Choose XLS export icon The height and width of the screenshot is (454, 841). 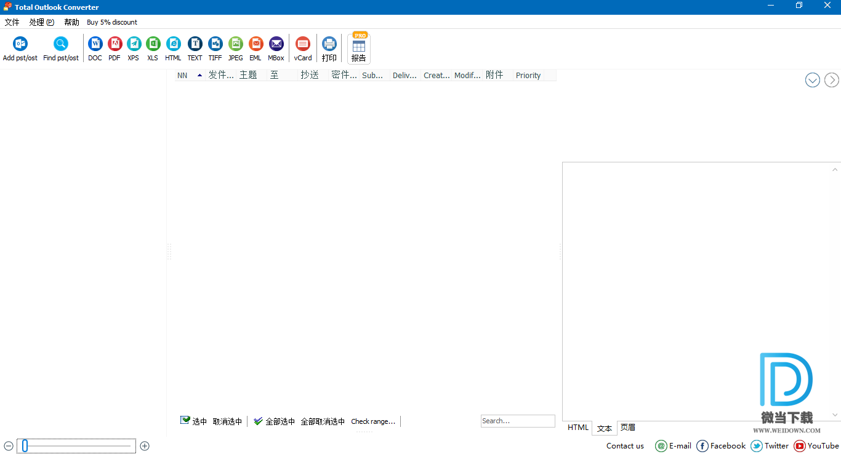(153, 44)
